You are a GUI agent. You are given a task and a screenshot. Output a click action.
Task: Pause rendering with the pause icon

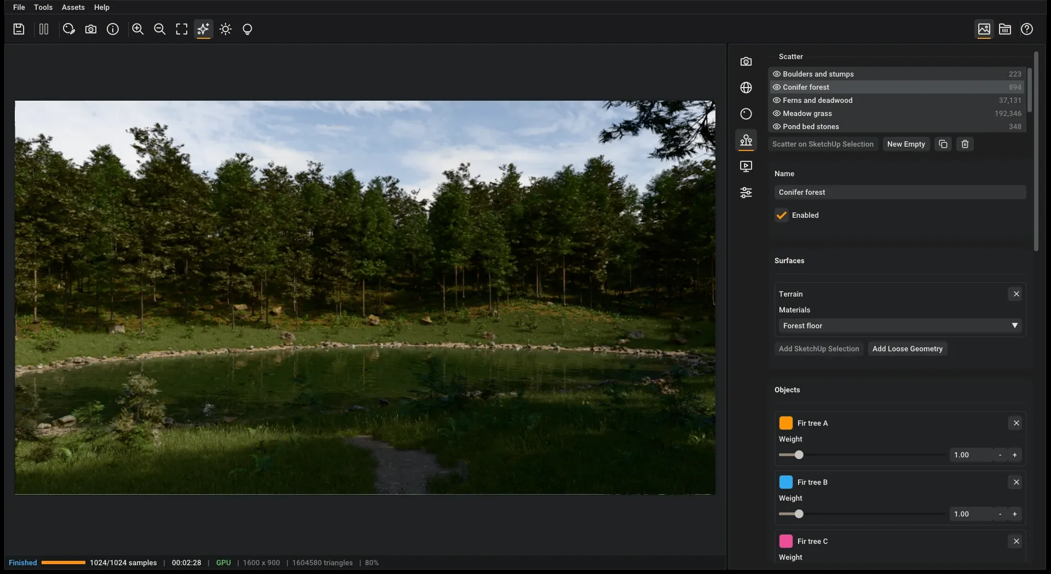click(x=44, y=29)
